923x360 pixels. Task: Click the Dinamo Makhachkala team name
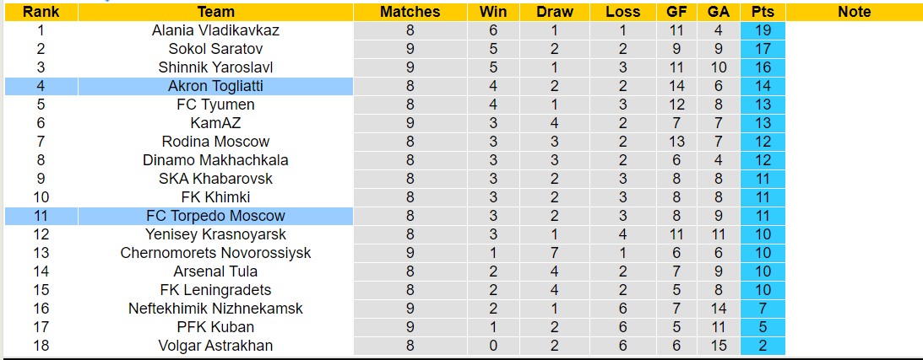(215, 160)
